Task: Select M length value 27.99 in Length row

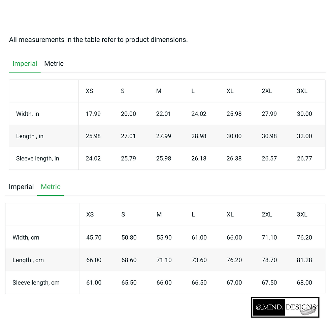Action: click(164, 136)
